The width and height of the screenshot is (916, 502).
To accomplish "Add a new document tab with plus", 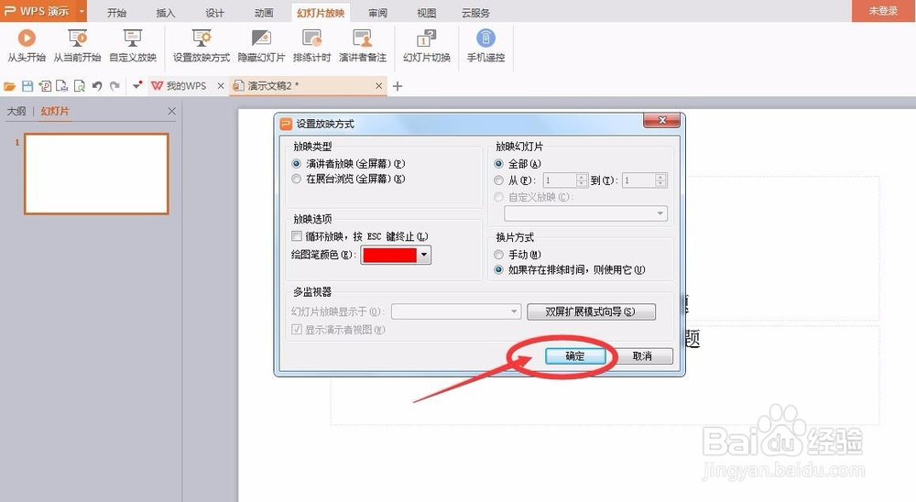I will [398, 86].
